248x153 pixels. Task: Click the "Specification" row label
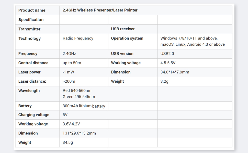[x=31, y=20]
